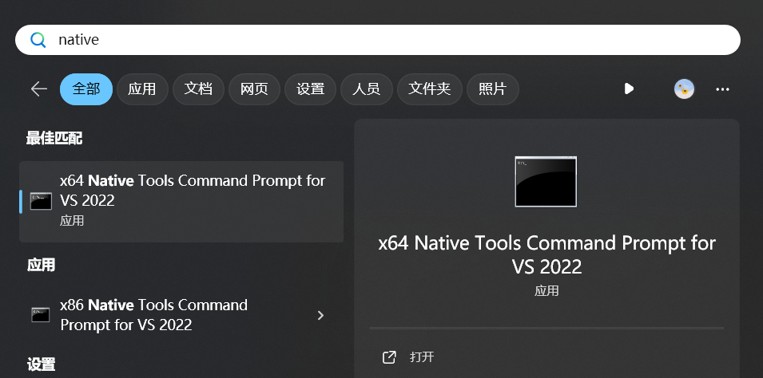Open the x86 Native Tools Command Prompt result
This screenshot has height=378, width=763.
[181, 315]
